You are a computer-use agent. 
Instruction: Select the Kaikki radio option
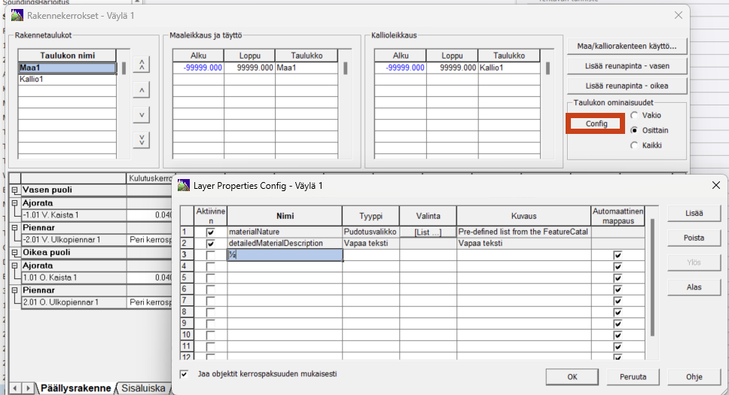[634, 145]
